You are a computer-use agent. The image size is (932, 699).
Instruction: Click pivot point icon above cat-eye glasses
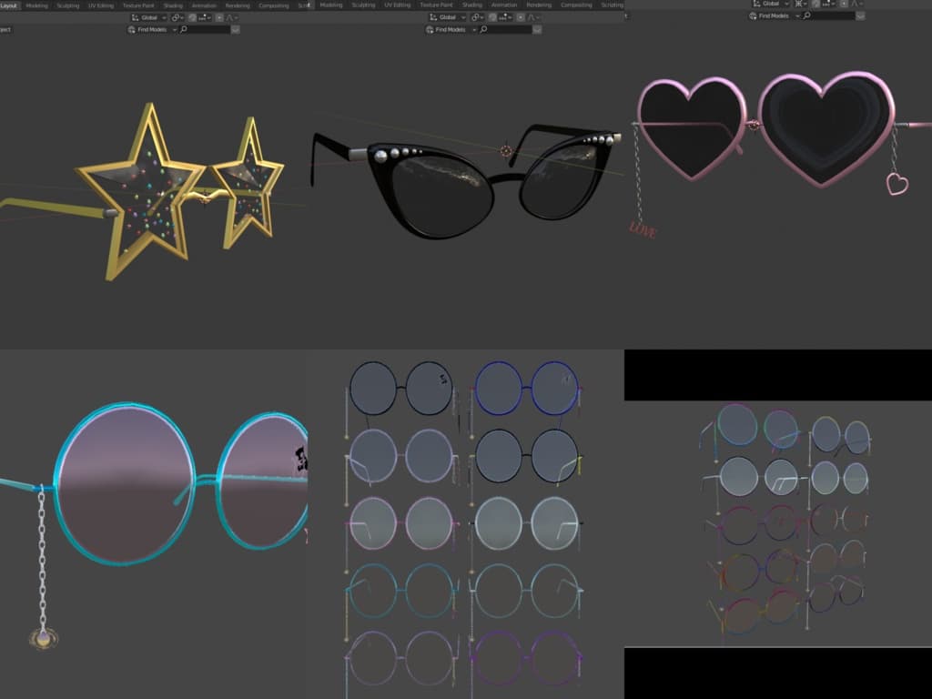pyautogui.click(x=475, y=17)
